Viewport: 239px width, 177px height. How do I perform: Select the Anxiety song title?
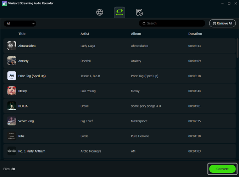[x=23, y=61]
